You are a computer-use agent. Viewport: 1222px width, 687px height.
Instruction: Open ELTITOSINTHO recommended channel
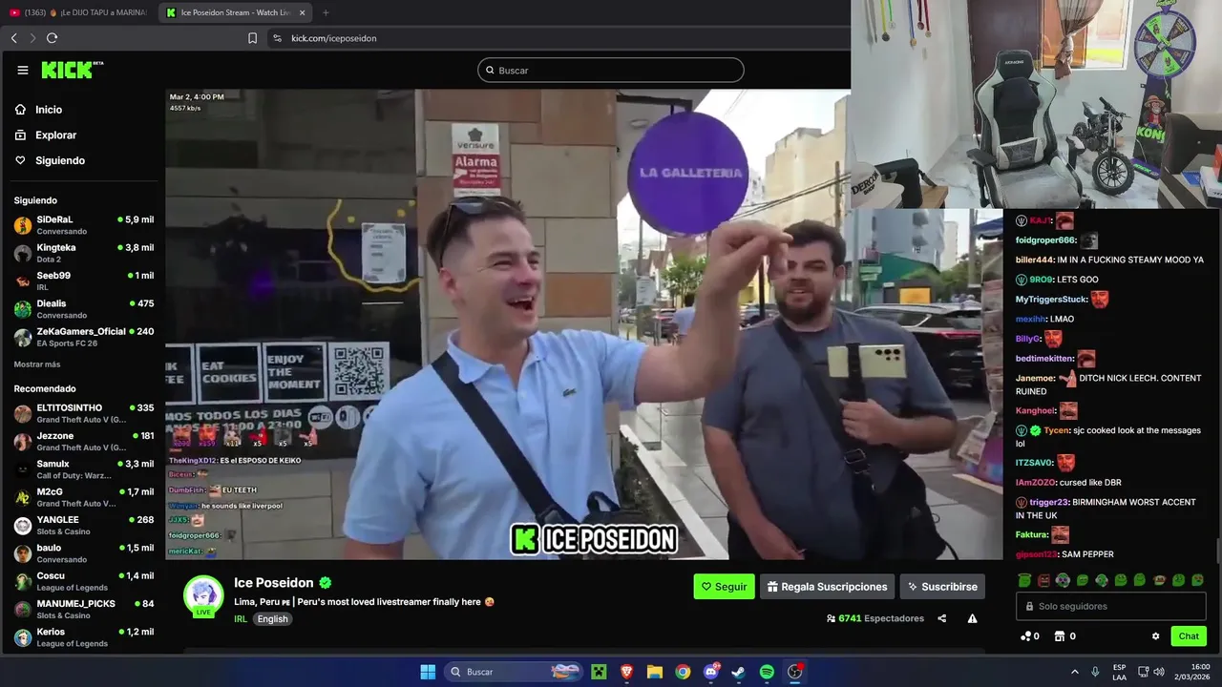(x=83, y=413)
